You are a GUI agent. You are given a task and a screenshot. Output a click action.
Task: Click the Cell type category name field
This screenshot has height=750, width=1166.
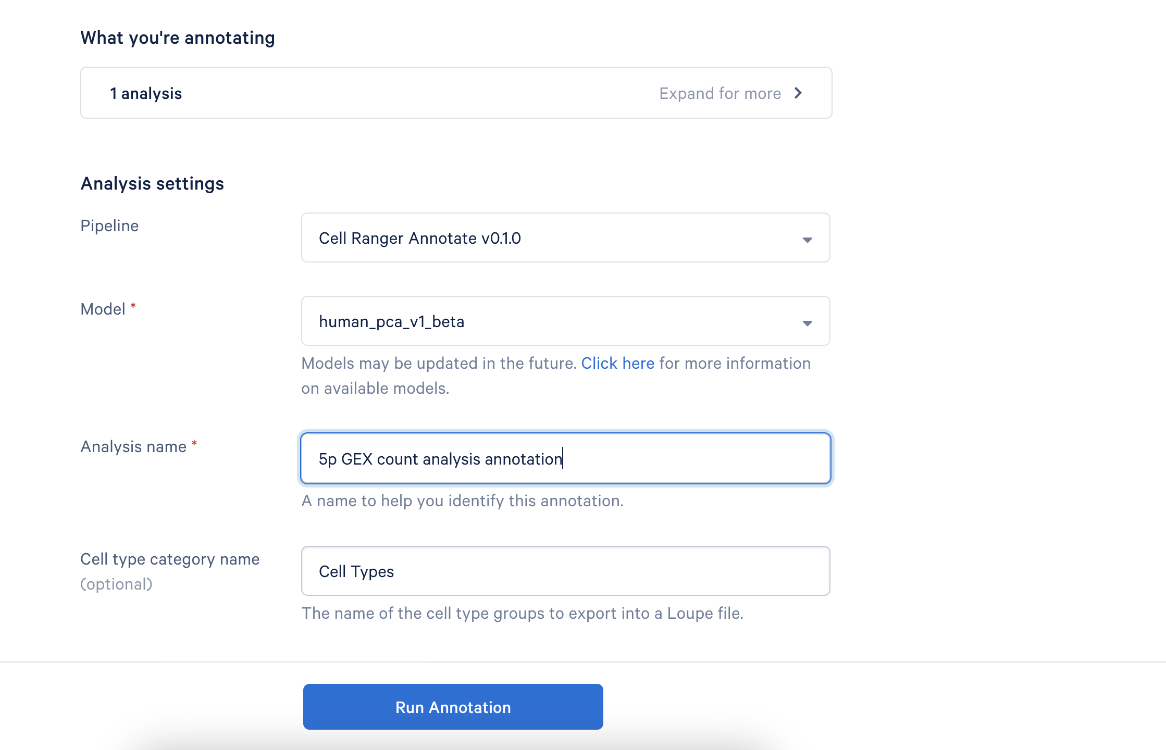[x=565, y=571]
